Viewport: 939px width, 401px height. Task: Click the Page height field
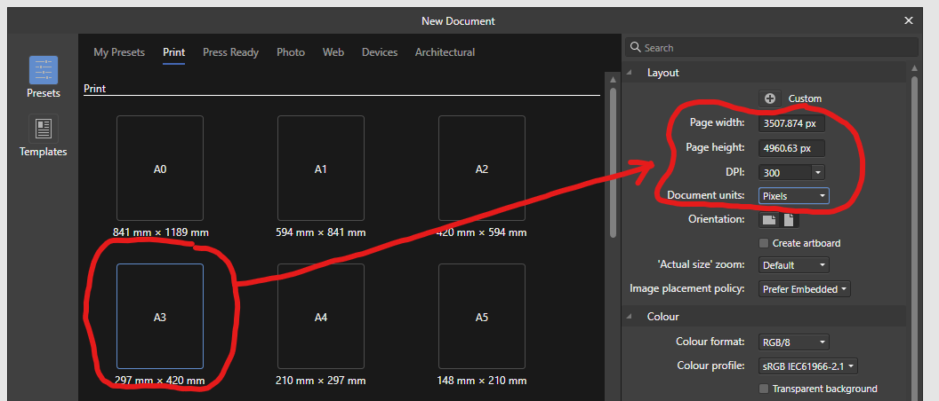[791, 147]
